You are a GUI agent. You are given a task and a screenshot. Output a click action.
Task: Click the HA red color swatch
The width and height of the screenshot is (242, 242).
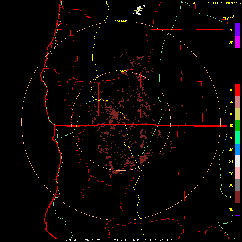click(x=237, y=90)
